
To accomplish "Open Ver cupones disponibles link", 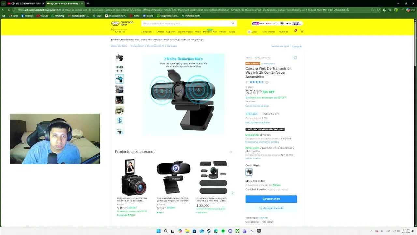I will 258,122.
